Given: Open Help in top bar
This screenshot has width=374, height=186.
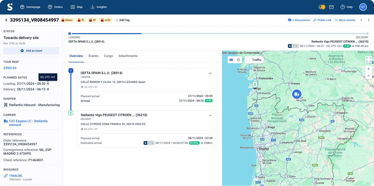Looking at the screenshot, I should click(x=347, y=7).
